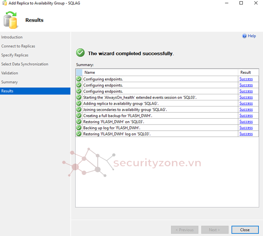
Task: Maximize the wizard window
Action: (x=241, y=3)
